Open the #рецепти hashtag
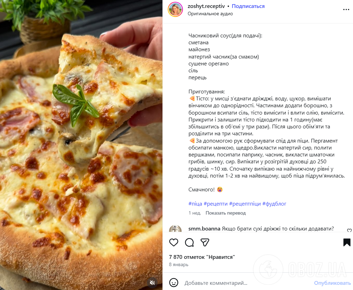 [x=215, y=203]
